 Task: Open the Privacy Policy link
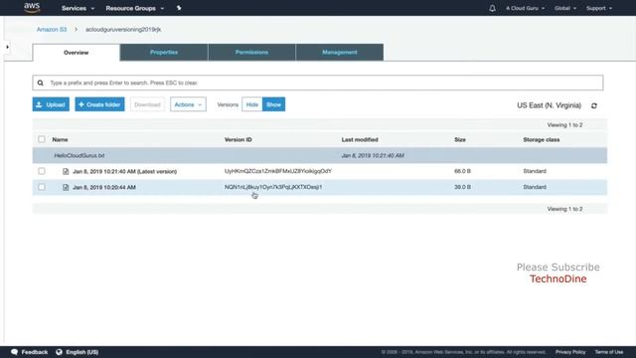(570, 352)
